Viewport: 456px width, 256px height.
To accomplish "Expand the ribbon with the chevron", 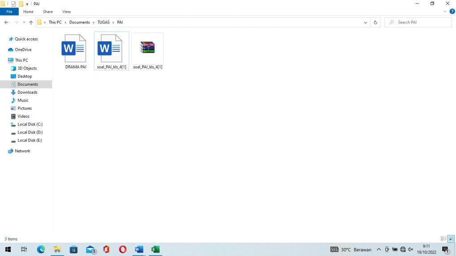I will (445, 12).
